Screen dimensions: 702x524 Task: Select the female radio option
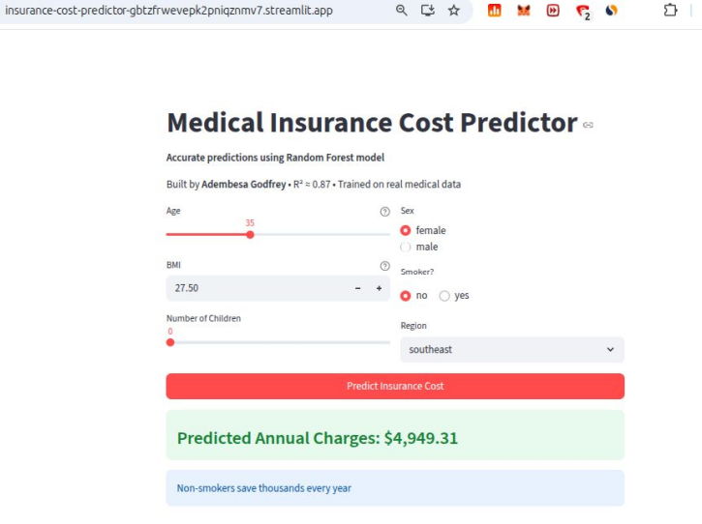(x=406, y=231)
